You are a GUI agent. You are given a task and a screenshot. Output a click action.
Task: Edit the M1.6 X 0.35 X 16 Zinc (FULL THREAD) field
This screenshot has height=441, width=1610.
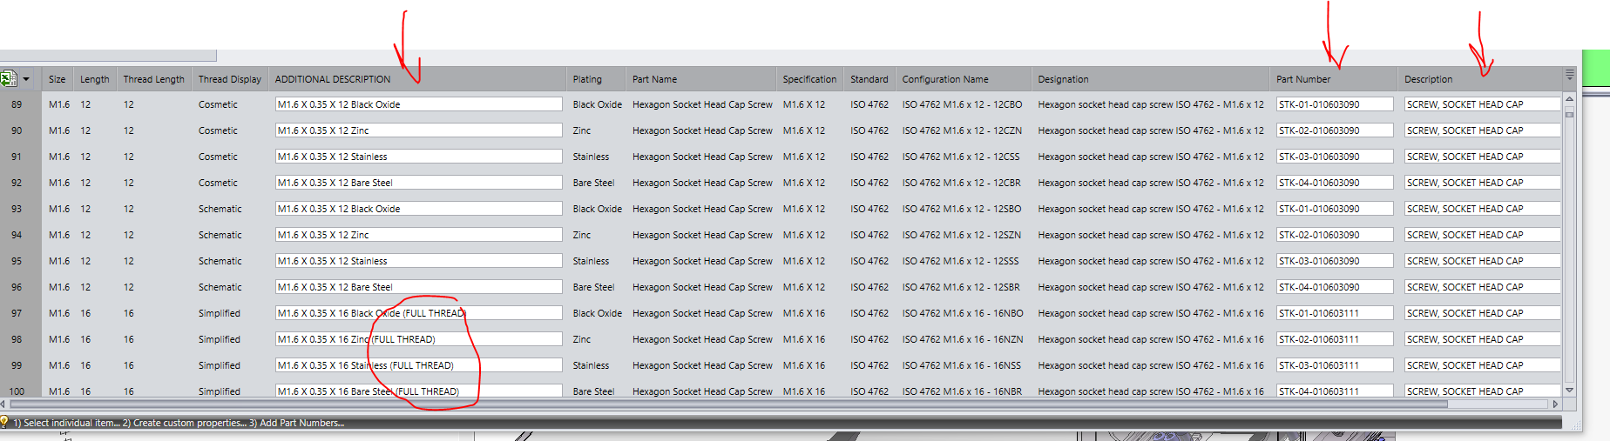pos(419,339)
